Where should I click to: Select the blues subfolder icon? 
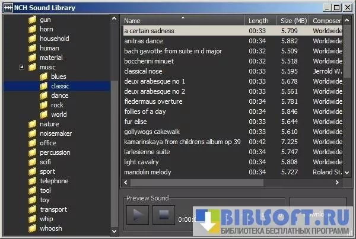coord(44,77)
